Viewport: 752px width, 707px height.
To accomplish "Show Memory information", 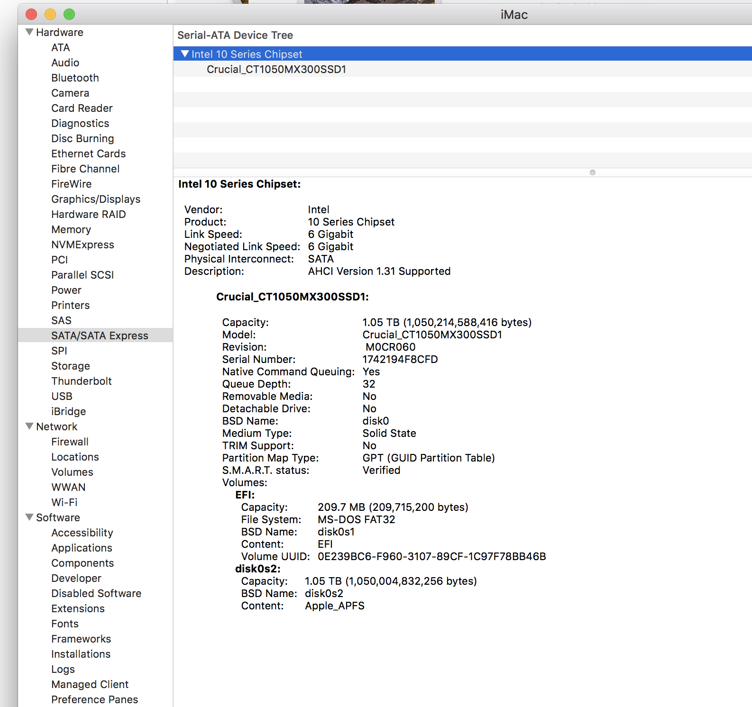I will point(71,229).
